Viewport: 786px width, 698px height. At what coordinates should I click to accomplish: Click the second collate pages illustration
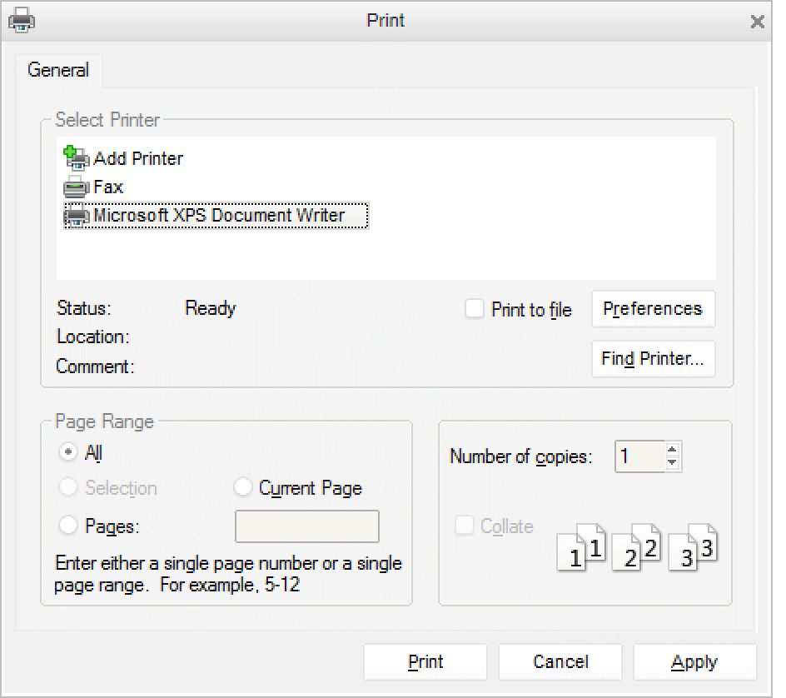tap(636, 547)
